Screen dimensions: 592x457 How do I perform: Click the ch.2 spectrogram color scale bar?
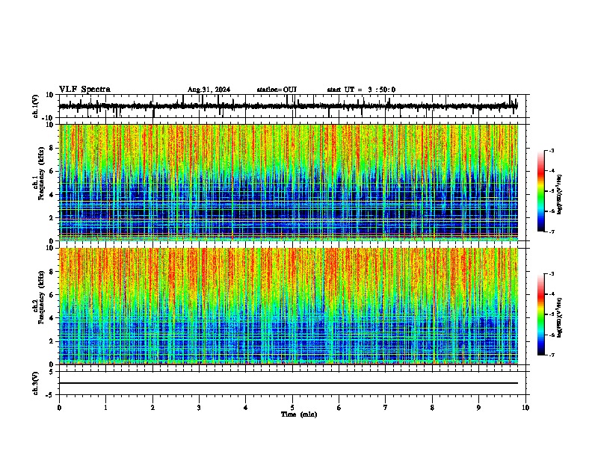click(541, 314)
